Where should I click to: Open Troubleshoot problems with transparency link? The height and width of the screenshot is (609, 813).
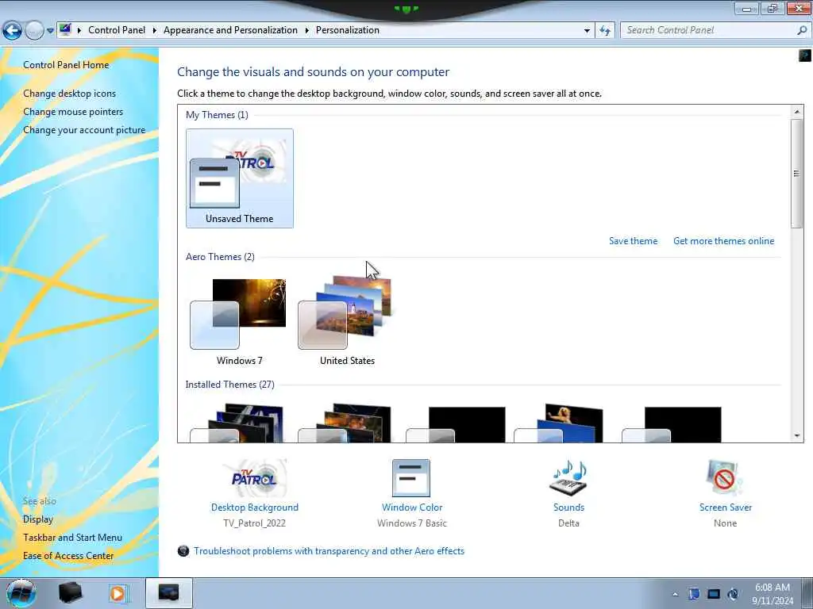point(329,551)
